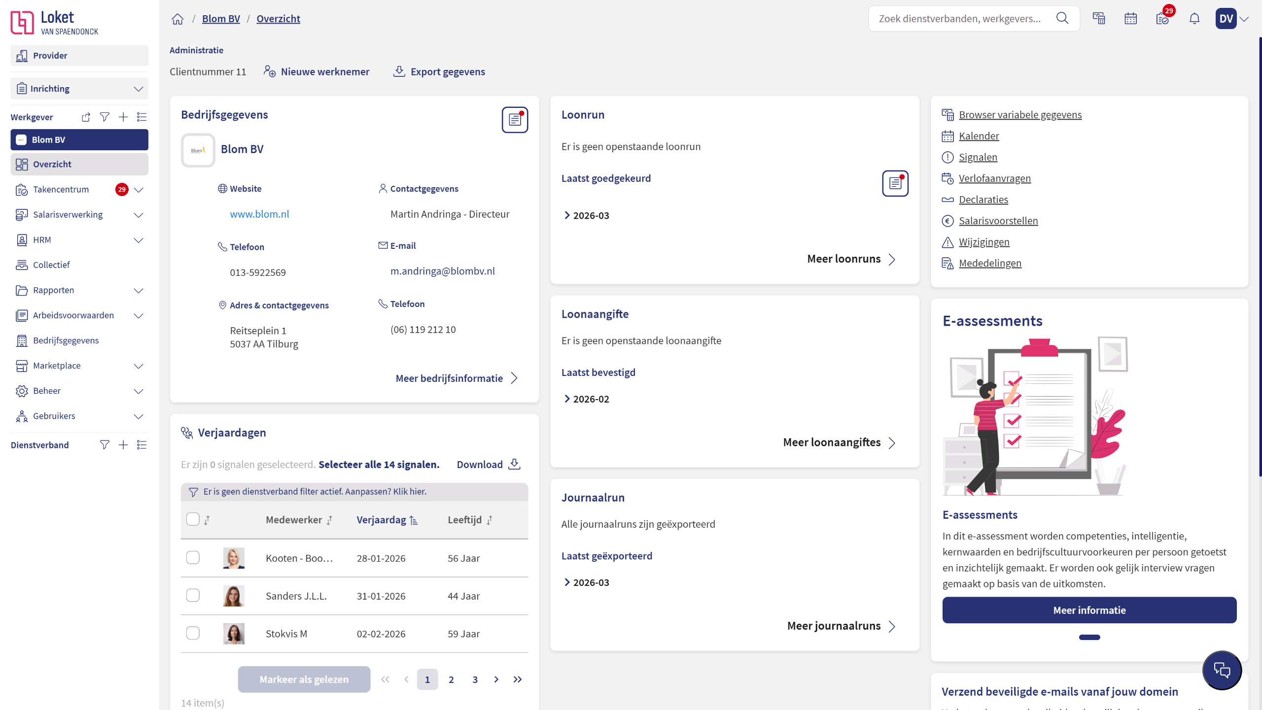This screenshot has width=1262, height=710.
Task: Click the Meer informatie button
Action: (x=1089, y=610)
